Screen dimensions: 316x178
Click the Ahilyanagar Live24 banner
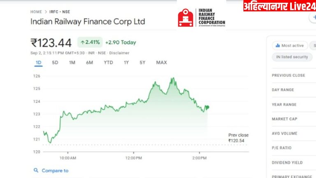coord(279,6)
